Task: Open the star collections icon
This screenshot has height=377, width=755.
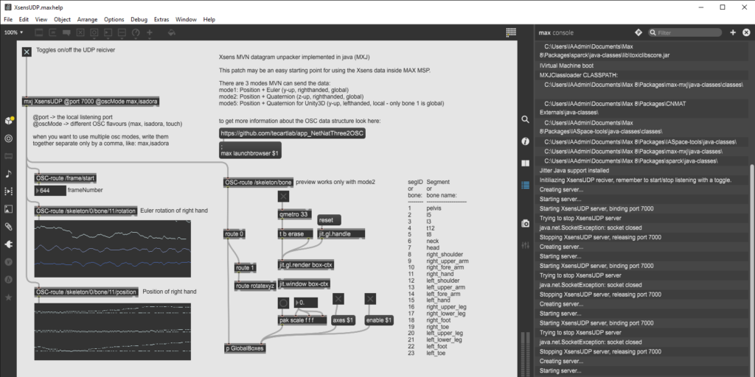Action: pos(8,297)
